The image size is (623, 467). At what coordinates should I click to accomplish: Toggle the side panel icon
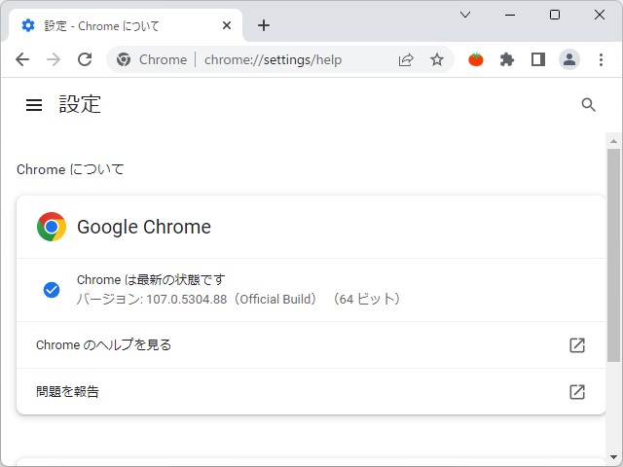pos(538,60)
